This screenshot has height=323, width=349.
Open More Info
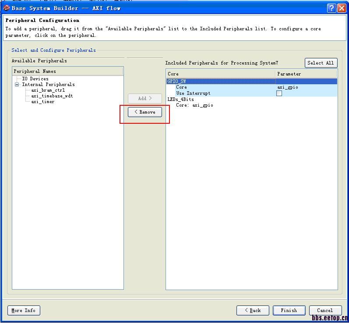(x=24, y=310)
